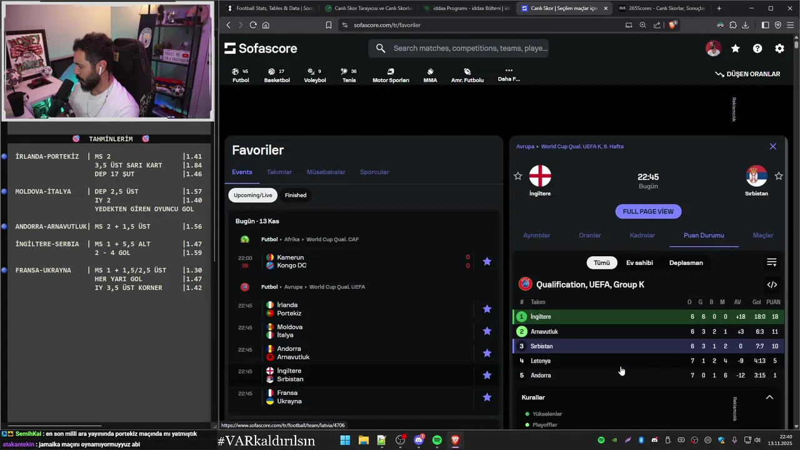Image resolution: width=800 pixels, height=450 pixels.
Task: Show Deplasman standings filter
Action: [x=686, y=262]
